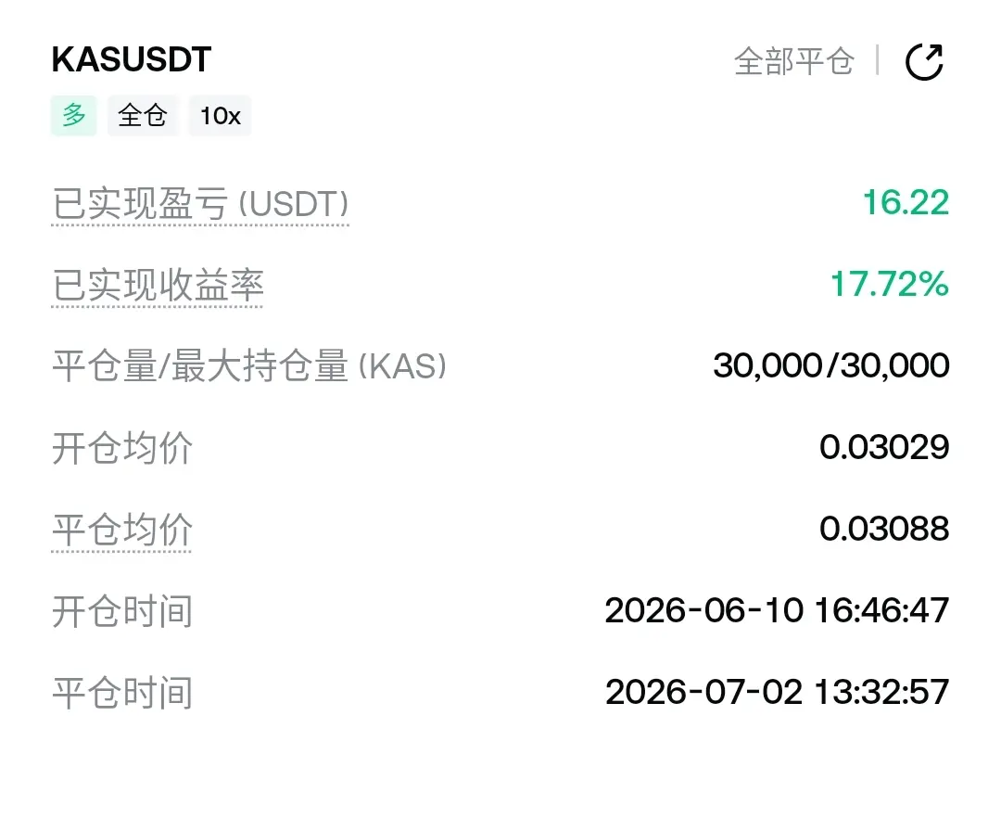Tap the close average price 0.03088
This screenshot has width=1001, height=831.
point(884,529)
